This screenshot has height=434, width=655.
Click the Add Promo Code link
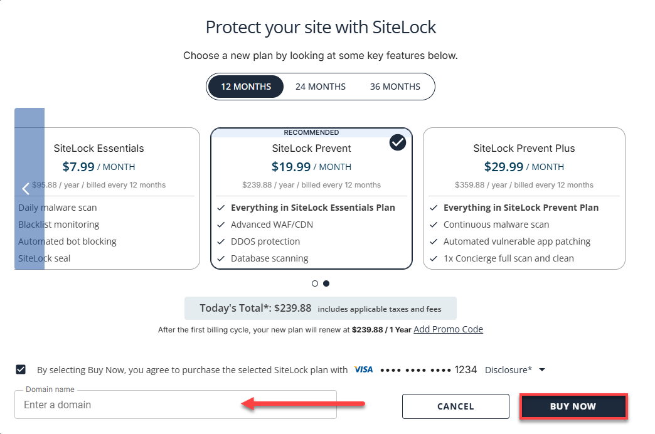pos(448,329)
